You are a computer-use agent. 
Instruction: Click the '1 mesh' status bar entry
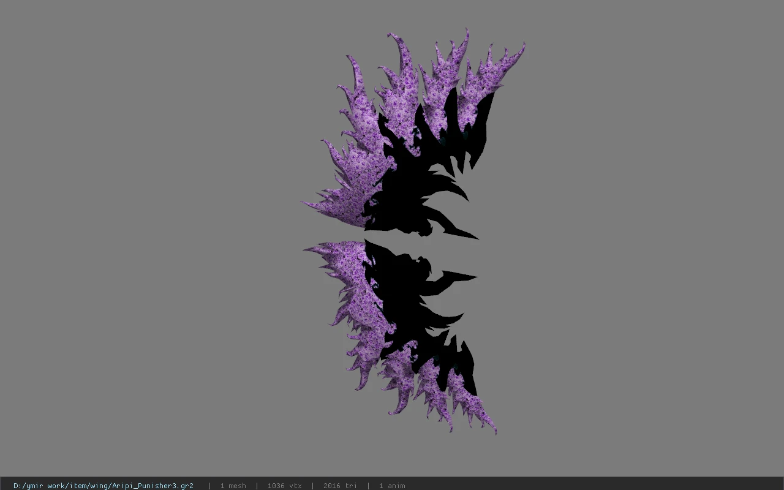coord(233,486)
